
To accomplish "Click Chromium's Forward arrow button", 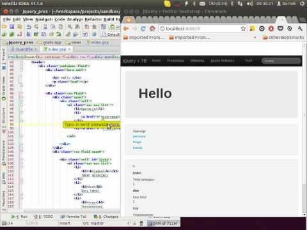I will pos(135,29).
